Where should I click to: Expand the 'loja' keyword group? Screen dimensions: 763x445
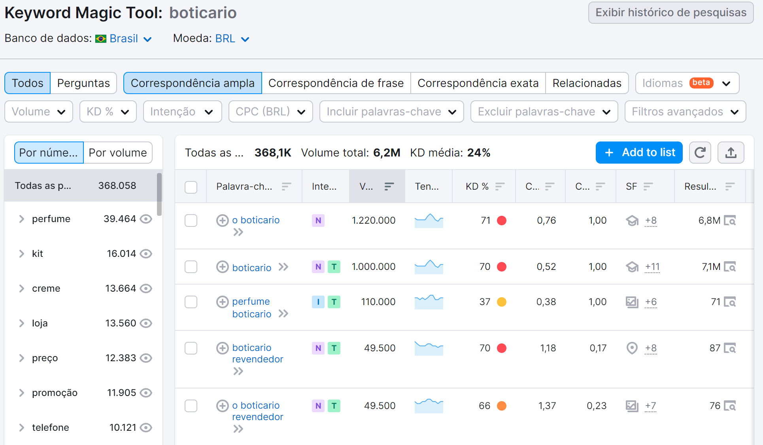click(22, 323)
